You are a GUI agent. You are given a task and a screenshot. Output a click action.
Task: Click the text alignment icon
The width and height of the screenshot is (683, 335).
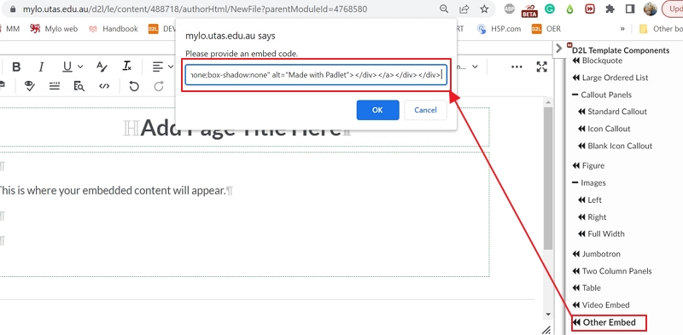click(158, 66)
